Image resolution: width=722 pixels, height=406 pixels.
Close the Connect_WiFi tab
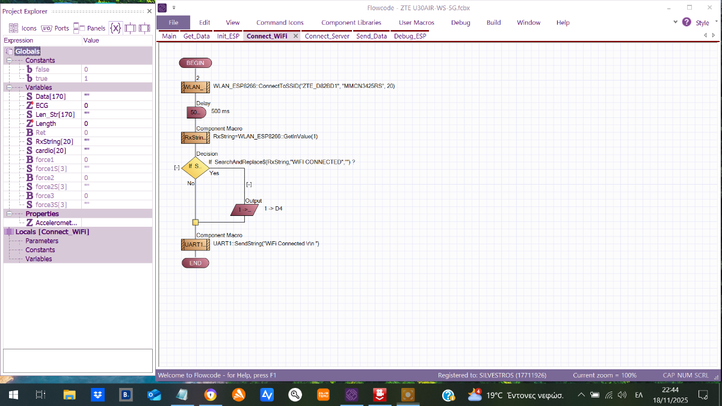tap(295, 35)
